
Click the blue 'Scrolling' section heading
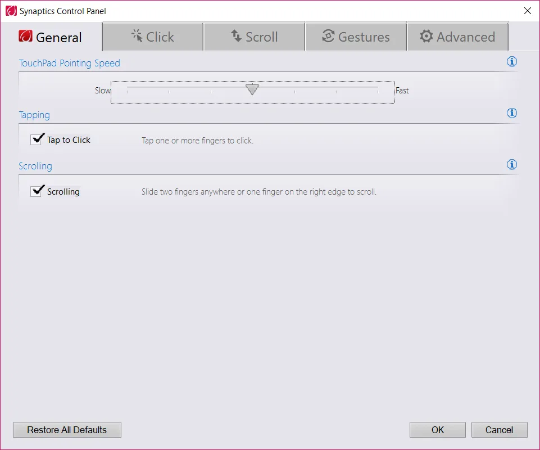click(35, 166)
